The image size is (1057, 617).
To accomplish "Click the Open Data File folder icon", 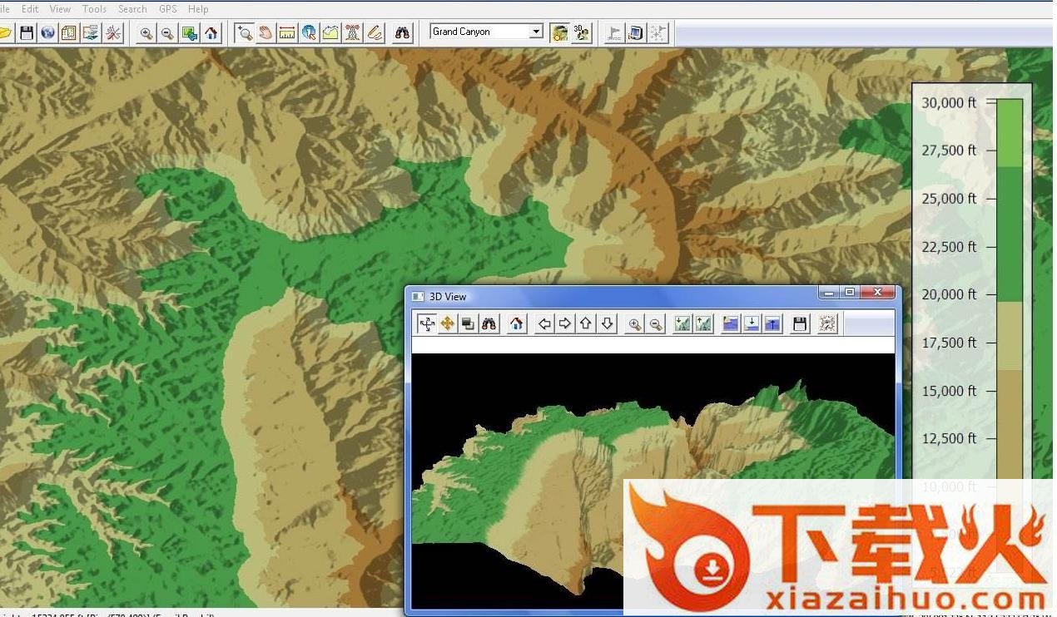I will pos(4,32).
